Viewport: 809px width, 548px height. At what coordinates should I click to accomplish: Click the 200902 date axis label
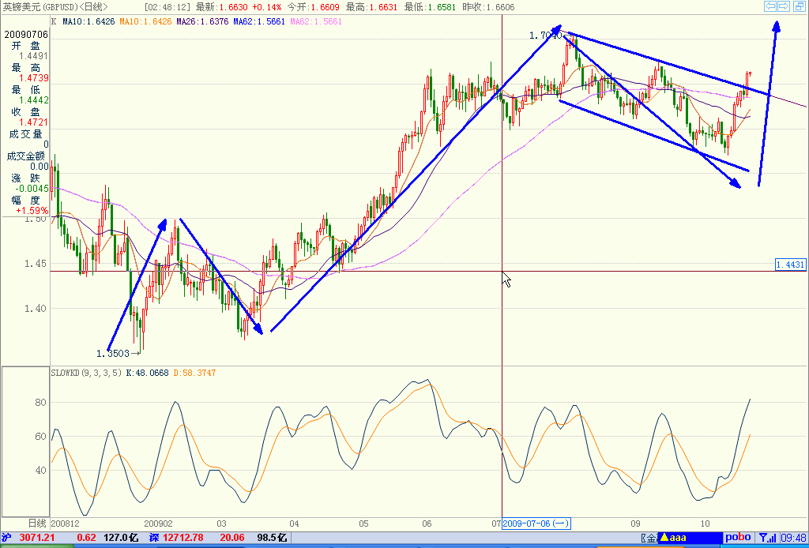pyautogui.click(x=158, y=524)
